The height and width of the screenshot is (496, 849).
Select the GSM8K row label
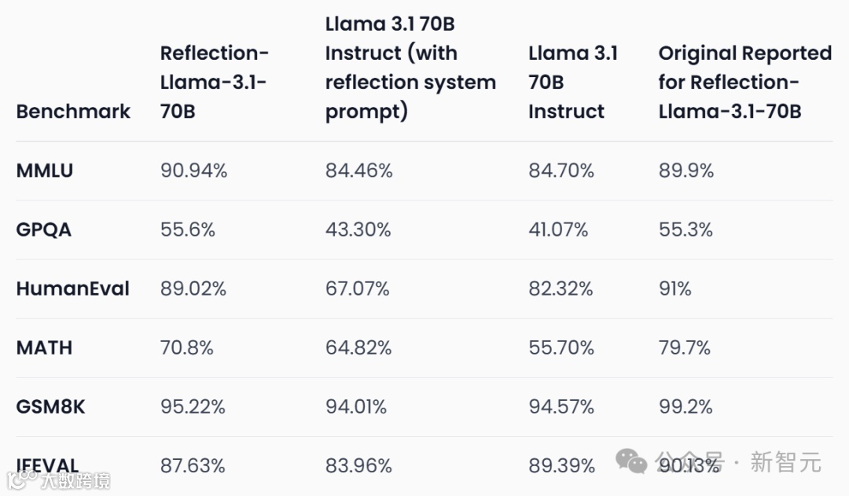point(50,406)
